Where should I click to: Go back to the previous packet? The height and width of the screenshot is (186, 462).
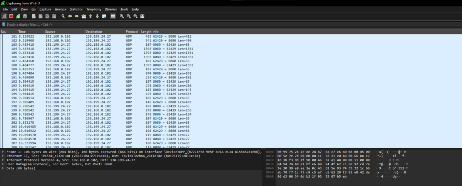point(70,16)
